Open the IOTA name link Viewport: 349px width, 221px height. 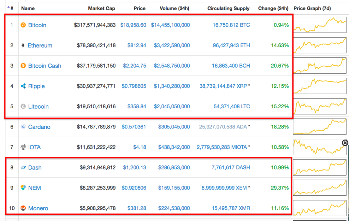(x=34, y=147)
